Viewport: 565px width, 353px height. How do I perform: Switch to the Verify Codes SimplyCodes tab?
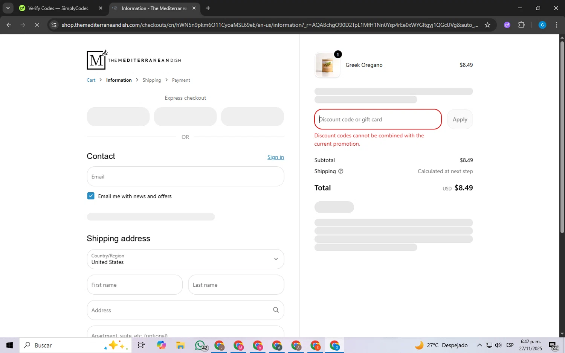point(58,8)
